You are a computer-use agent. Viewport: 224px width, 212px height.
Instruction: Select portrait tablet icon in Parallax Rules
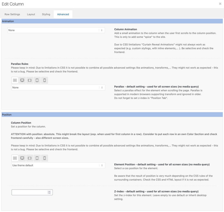point(37,80)
